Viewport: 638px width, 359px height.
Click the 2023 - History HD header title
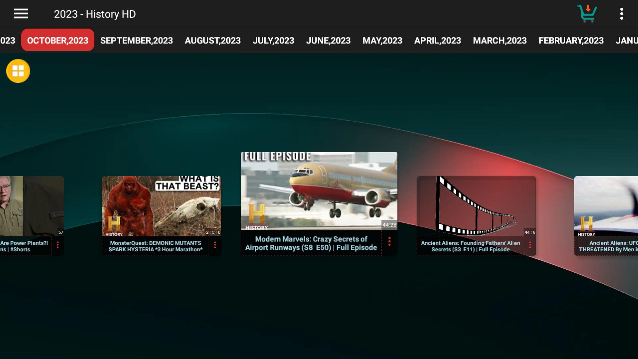[x=95, y=14]
